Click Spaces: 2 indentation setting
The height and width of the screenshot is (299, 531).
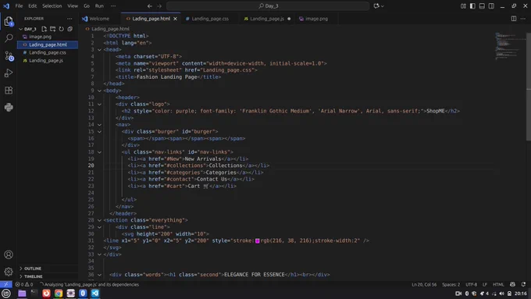pyautogui.click(x=451, y=284)
